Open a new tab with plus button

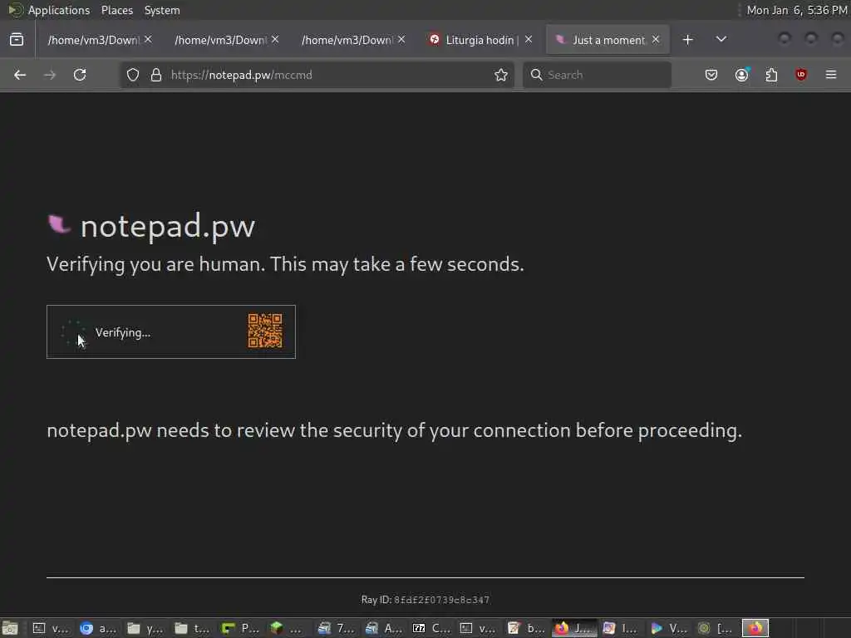tap(687, 40)
